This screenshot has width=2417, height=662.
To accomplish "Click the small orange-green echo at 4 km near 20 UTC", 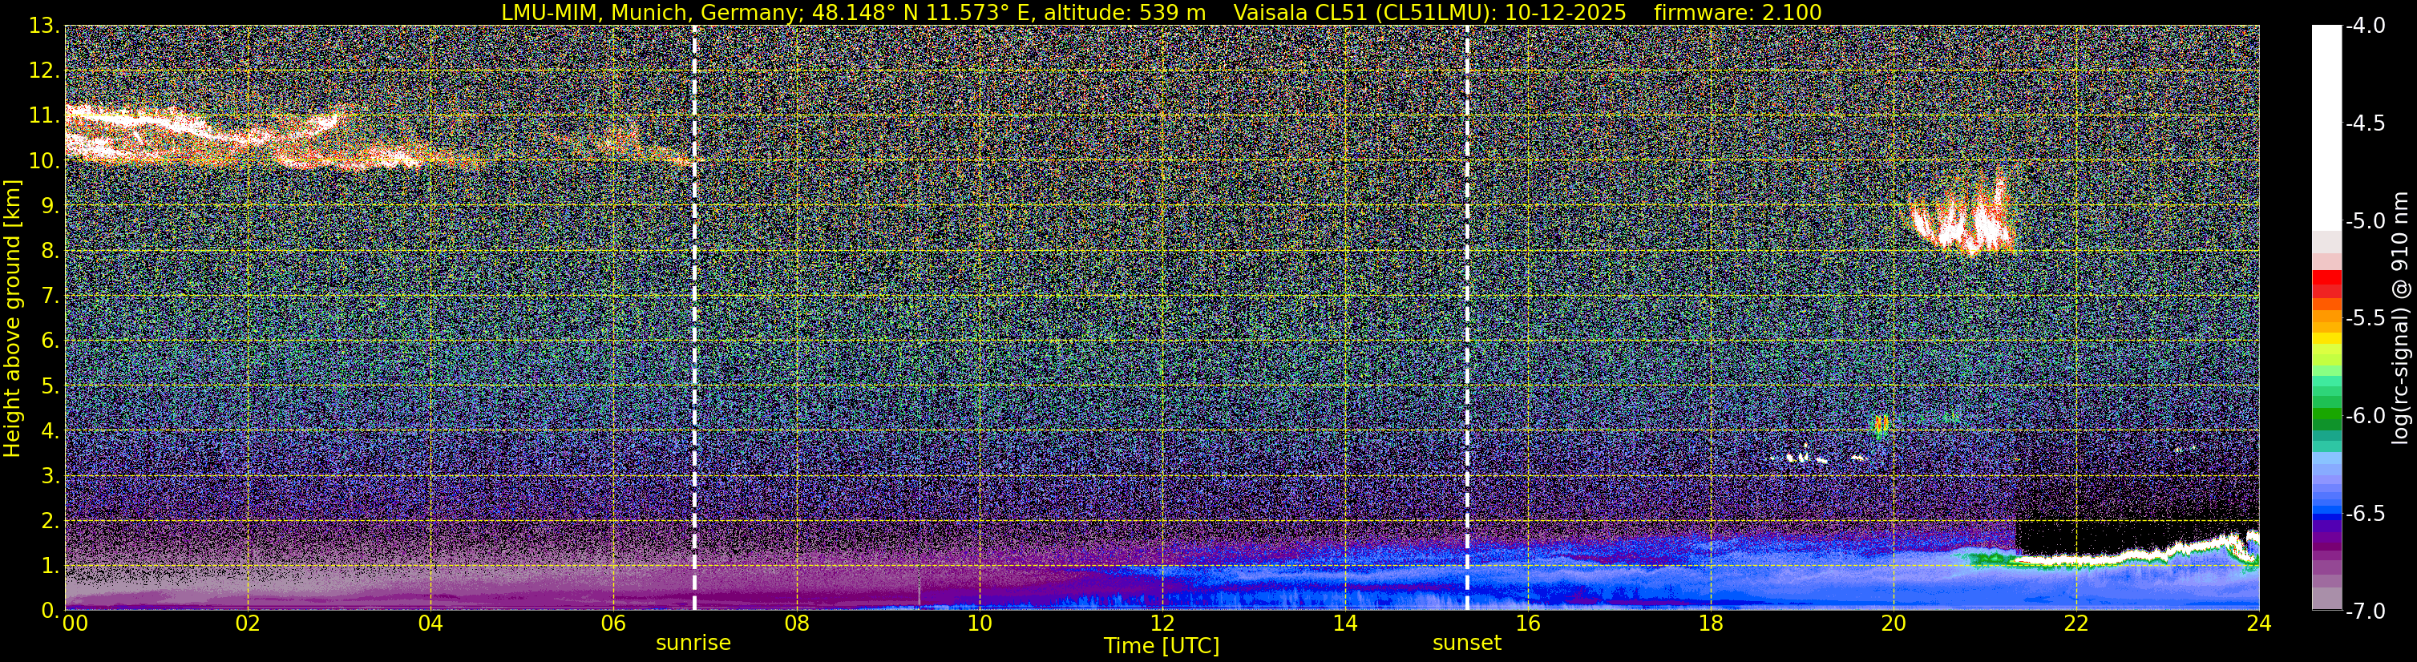I will [x=1881, y=426].
